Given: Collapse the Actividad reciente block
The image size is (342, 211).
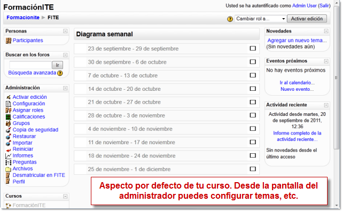Looking at the screenshot, I should (x=326, y=105).
